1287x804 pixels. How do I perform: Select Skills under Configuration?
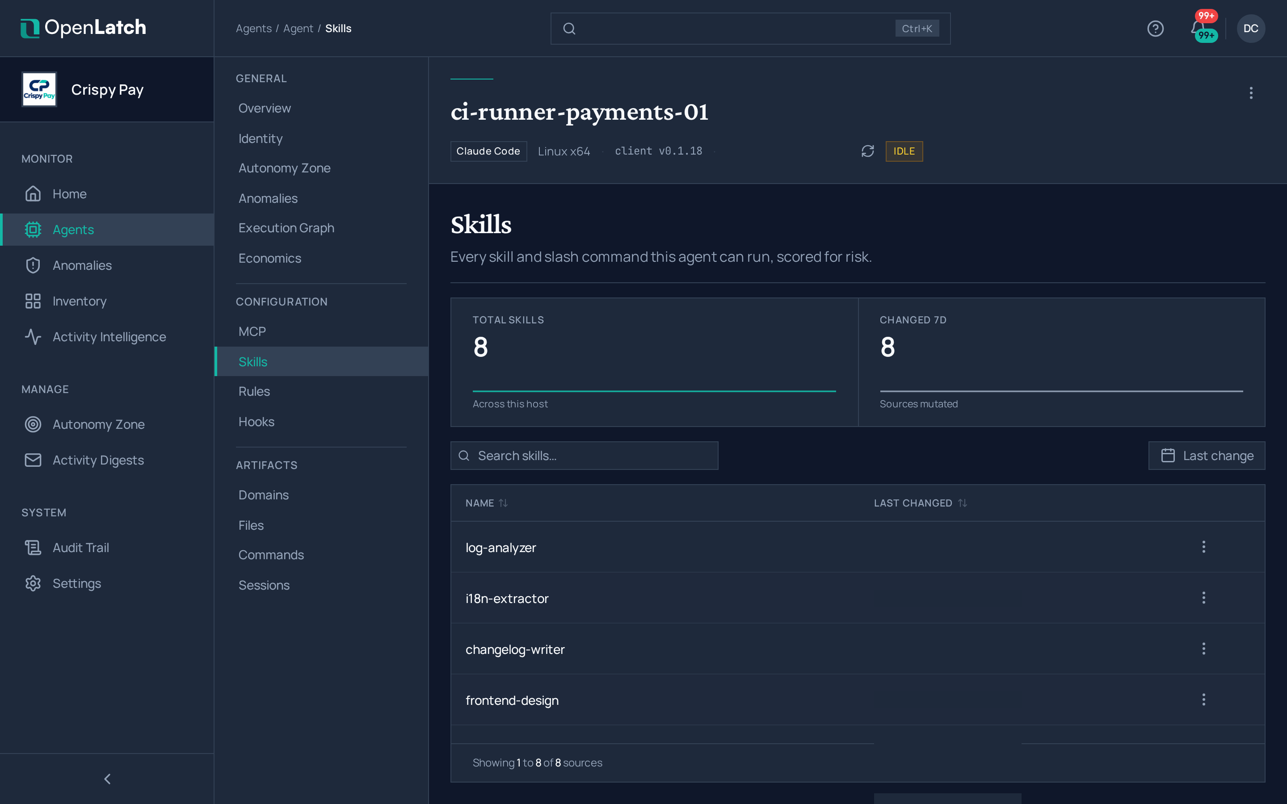tap(321, 362)
